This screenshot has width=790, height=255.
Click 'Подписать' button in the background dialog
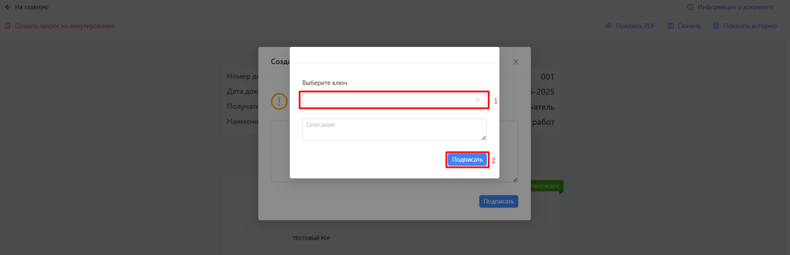coord(499,201)
